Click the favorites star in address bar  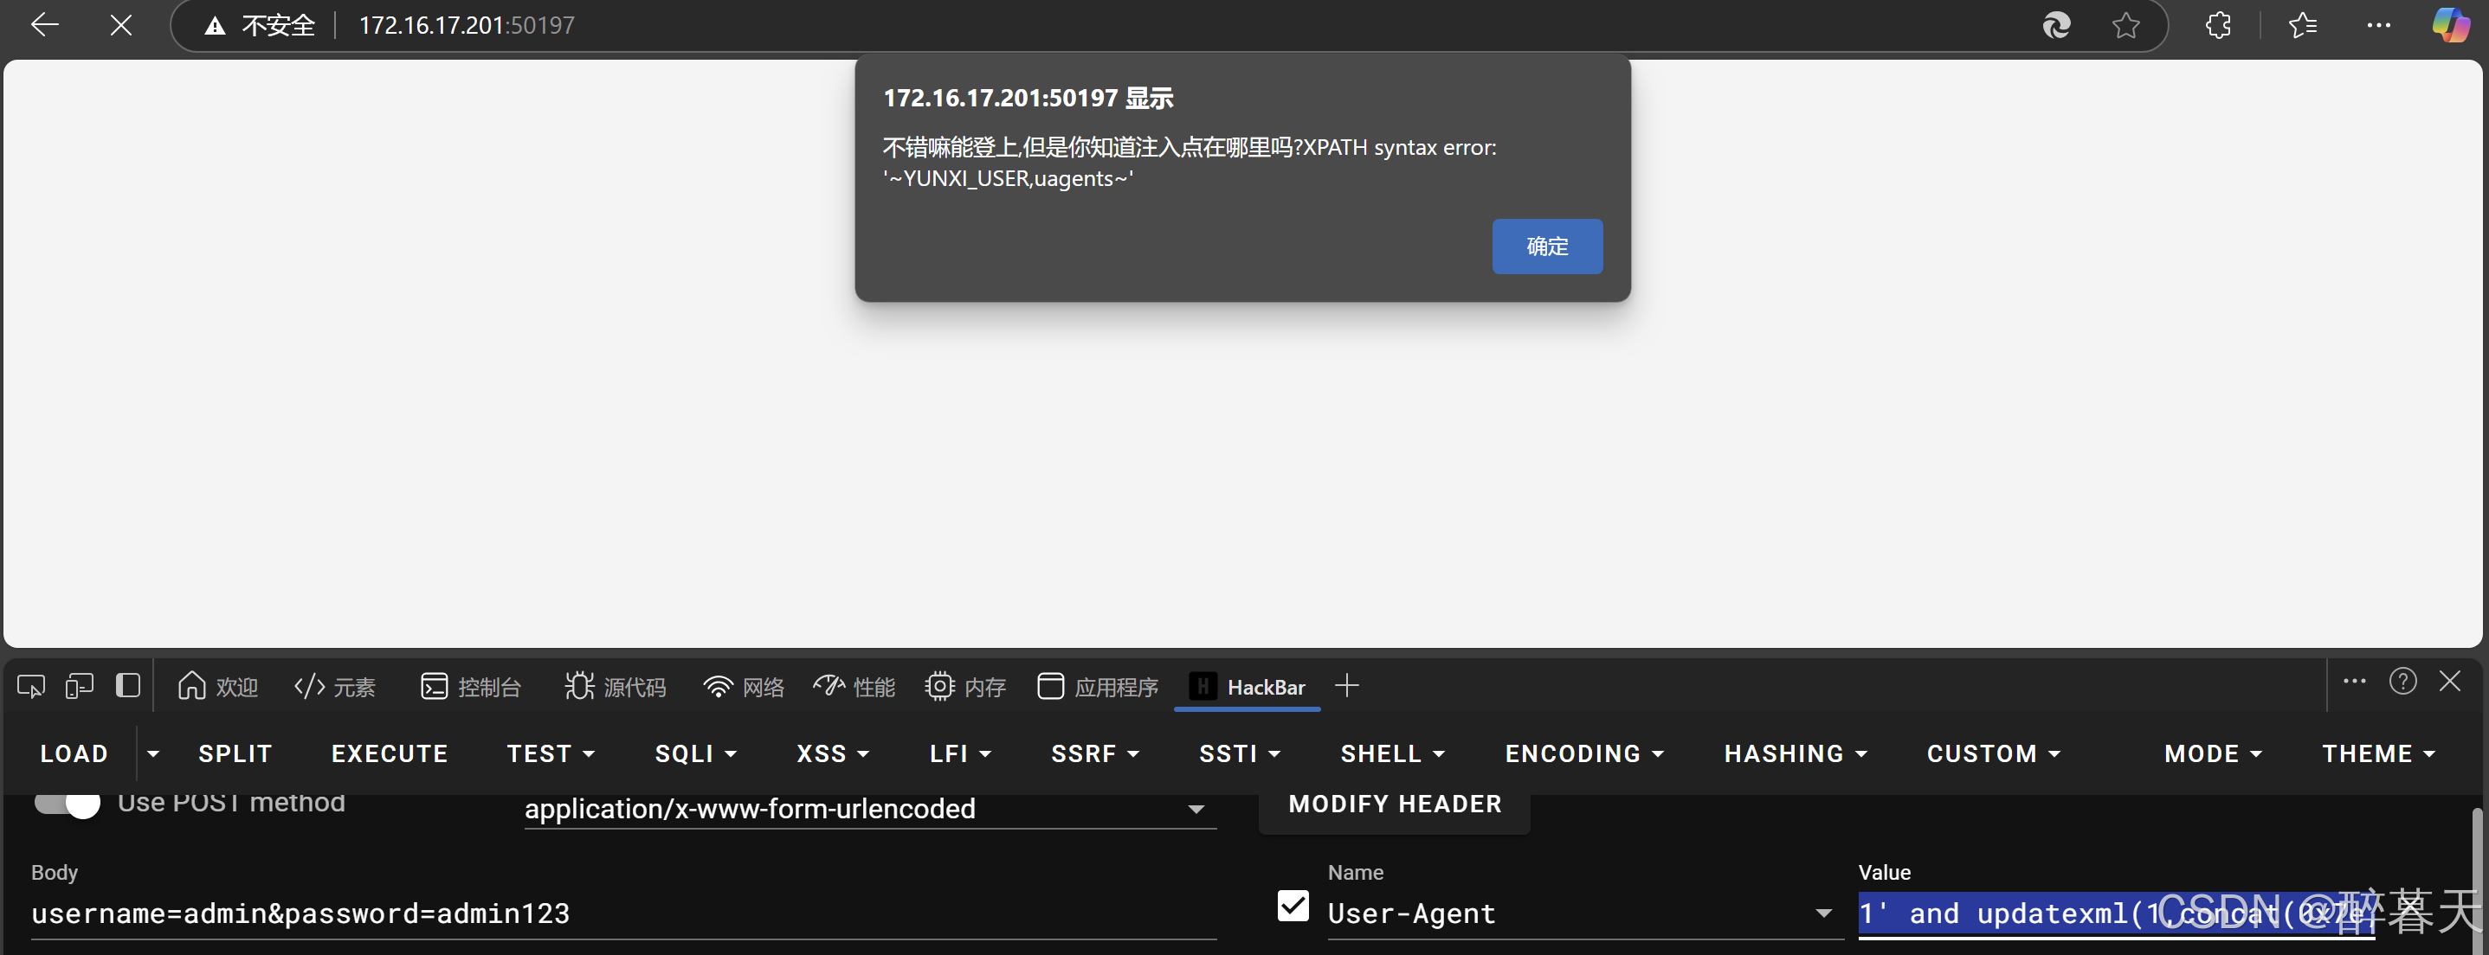point(2125,25)
